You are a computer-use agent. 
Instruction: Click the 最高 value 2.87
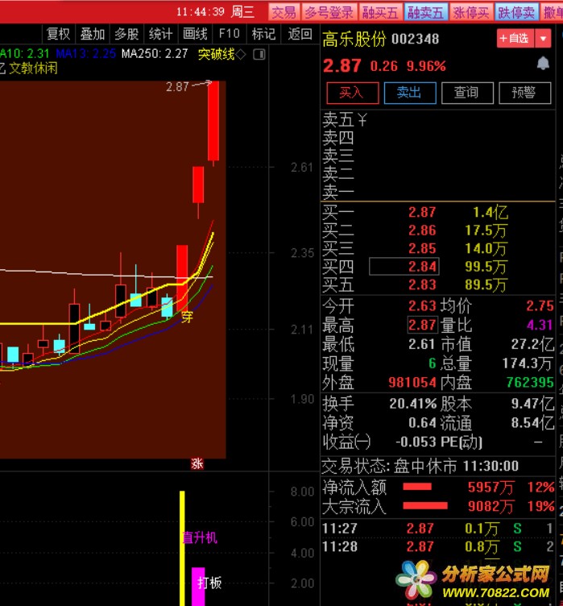pyautogui.click(x=422, y=325)
